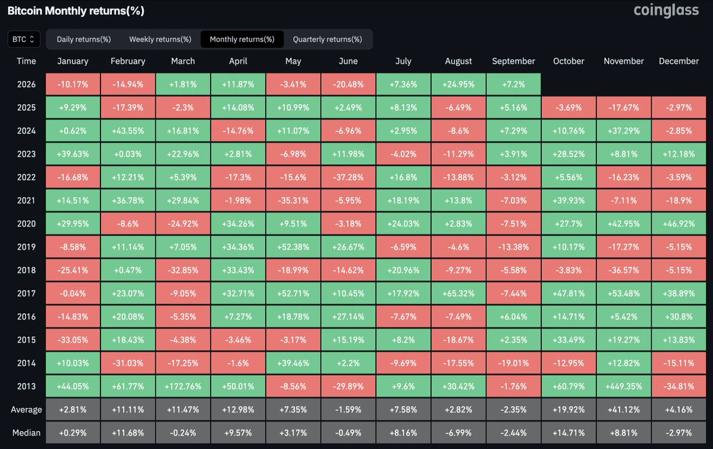Click the -24.92% cell for March 2020
The height and width of the screenshot is (449, 713).
[183, 224]
